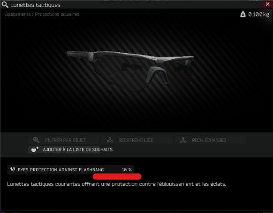Click the Rech. échanges barter icon
Screen dimensions: 273x213
click(183, 140)
